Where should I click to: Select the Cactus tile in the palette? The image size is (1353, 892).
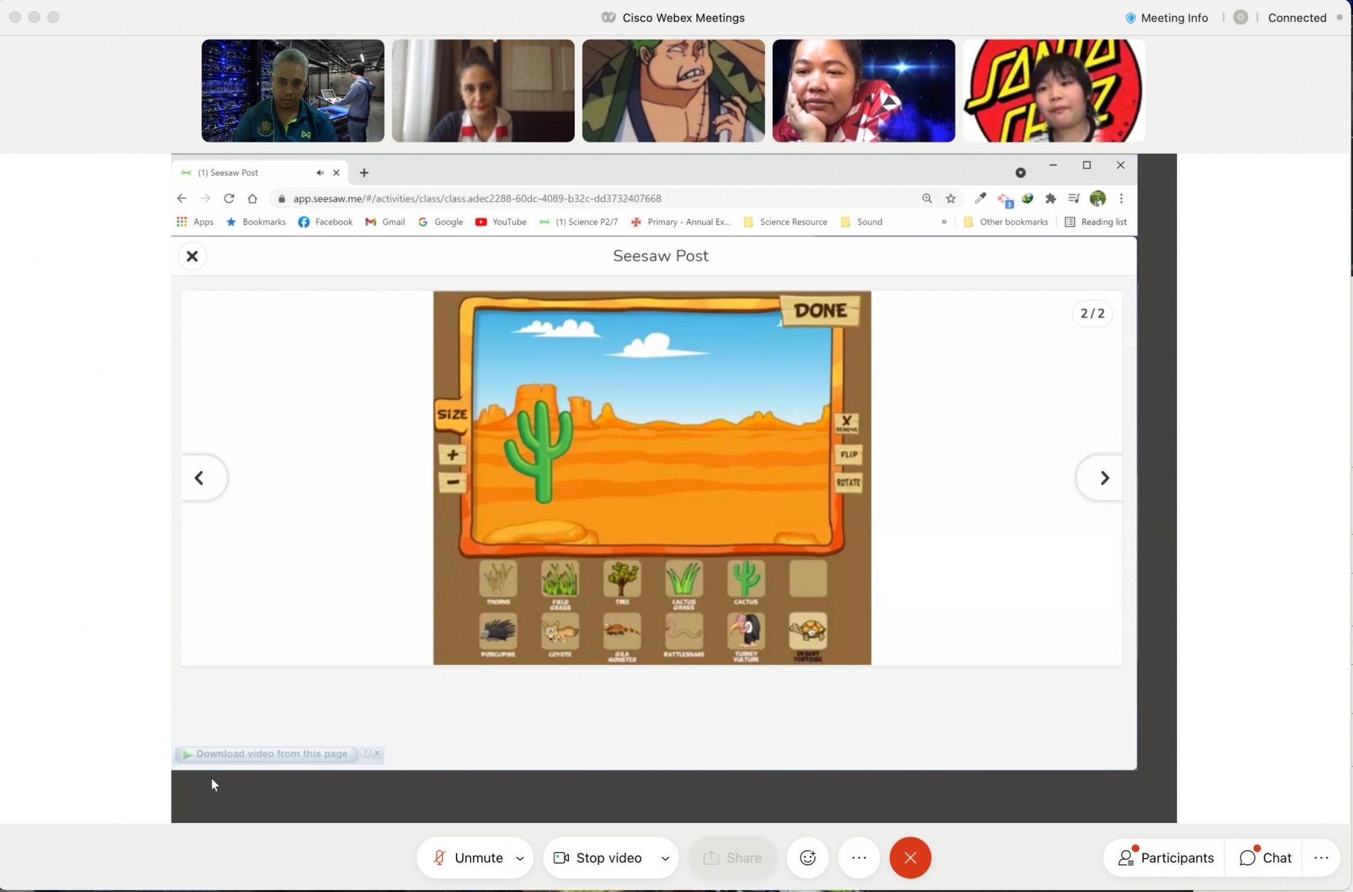coord(746,579)
